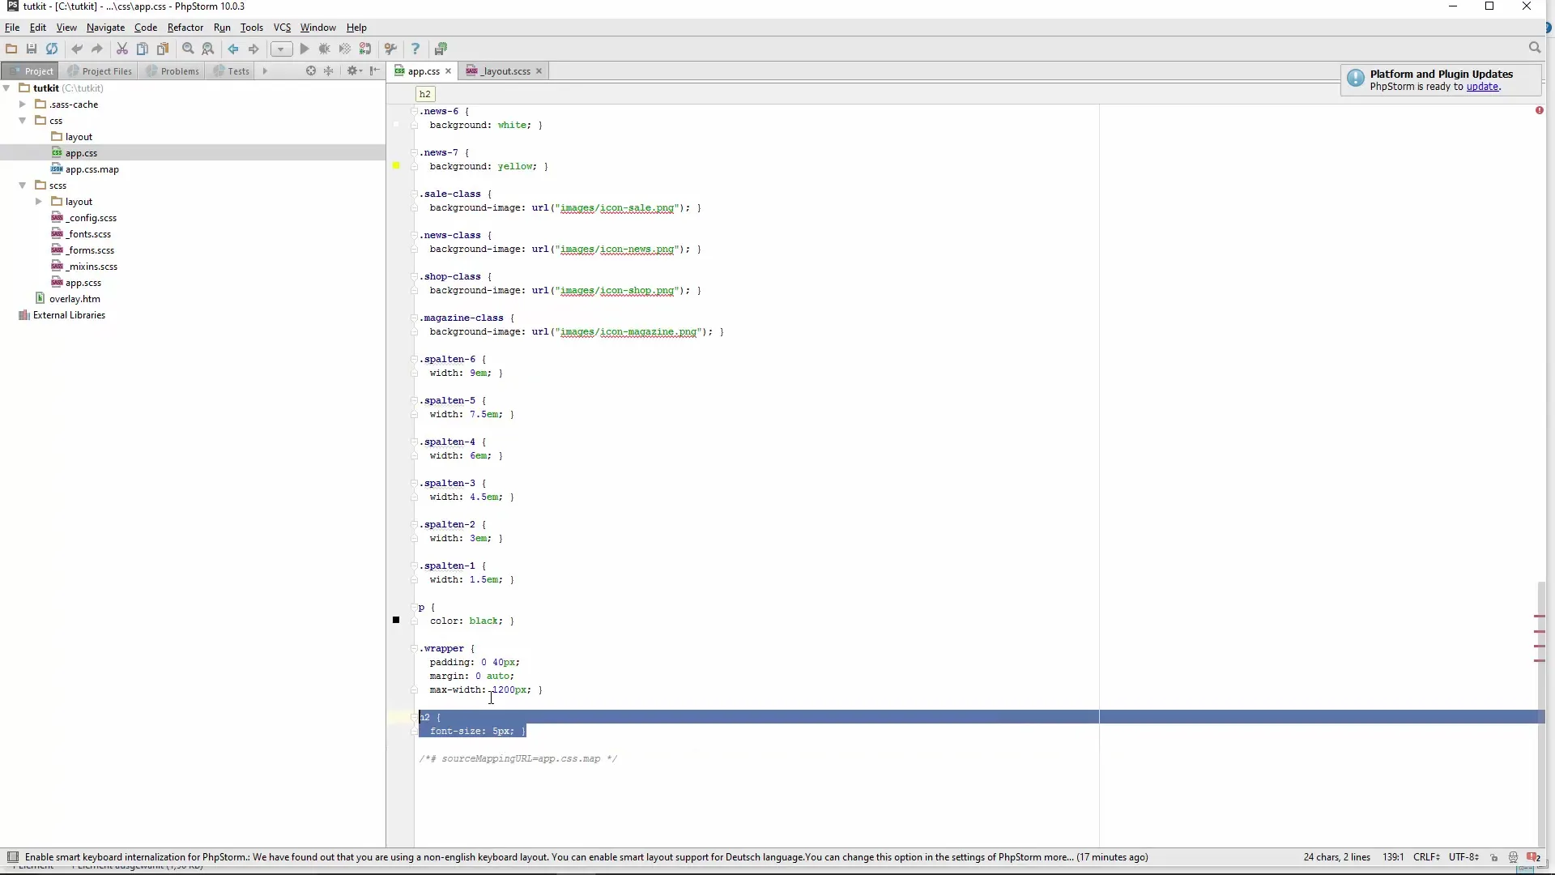Image resolution: width=1555 pixels, height=875 pixels.
Task: Select _config.scss file
Action: (x=84, y=218)
